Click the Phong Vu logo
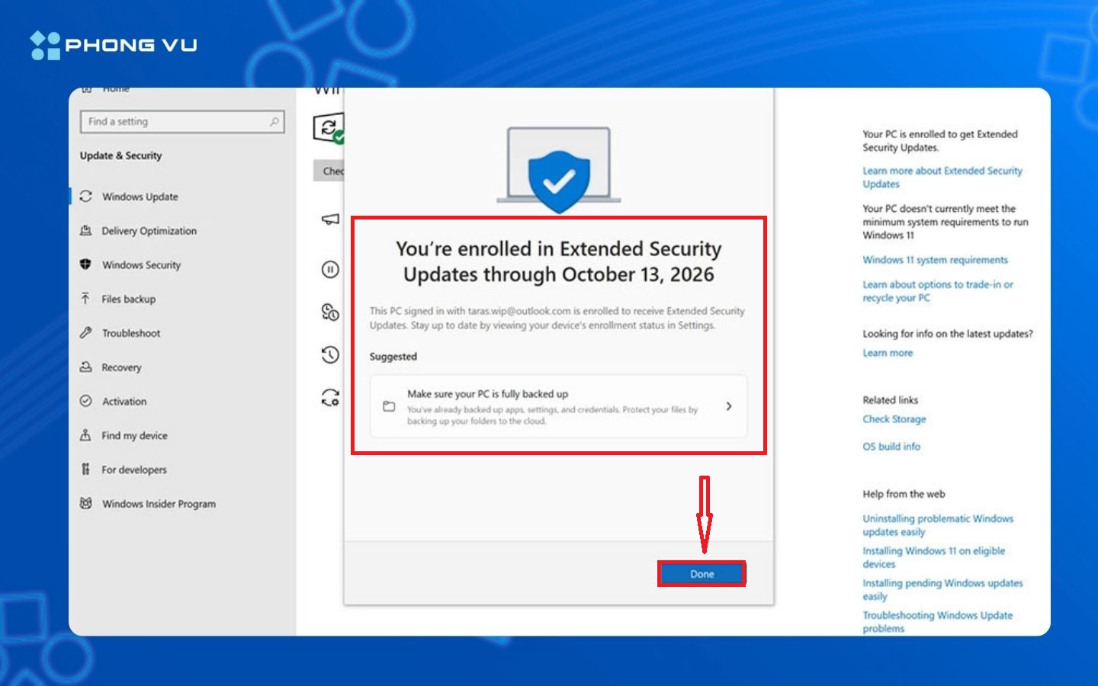Image resolution: width=1098 pixels, height=686 pixels. [114, 45]
